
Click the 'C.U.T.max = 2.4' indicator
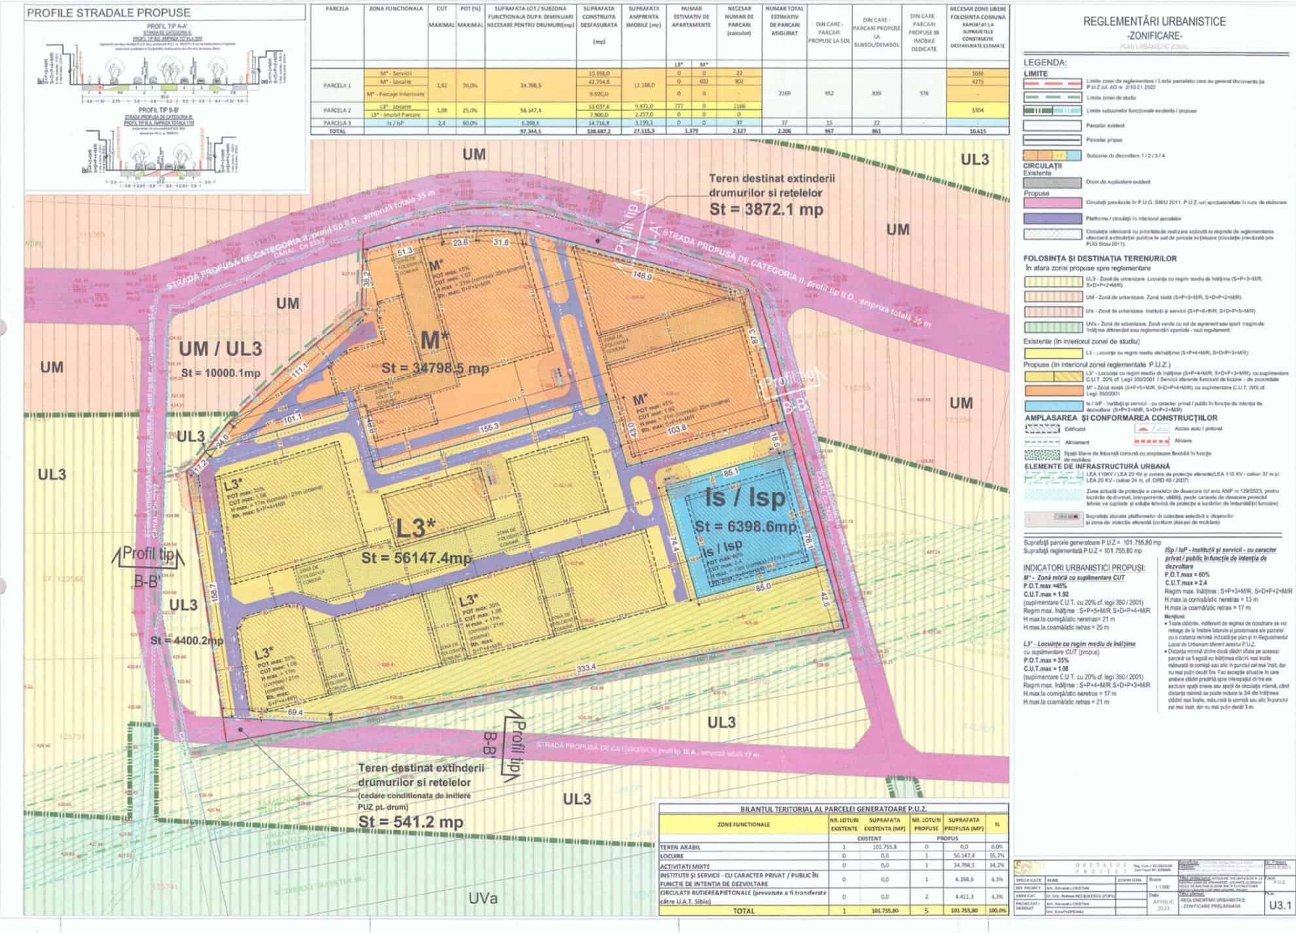pos(1187,582)
